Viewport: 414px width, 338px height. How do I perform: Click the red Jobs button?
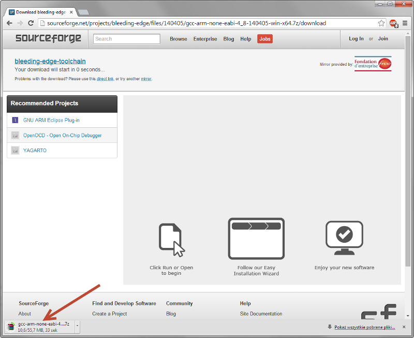[265, 39]
